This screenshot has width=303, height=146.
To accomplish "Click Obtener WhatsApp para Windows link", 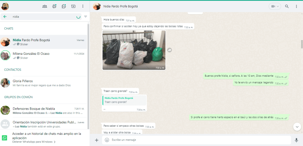I will [34, 142].
